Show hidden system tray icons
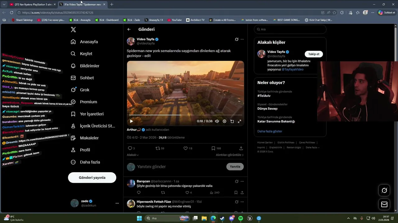 348,218
